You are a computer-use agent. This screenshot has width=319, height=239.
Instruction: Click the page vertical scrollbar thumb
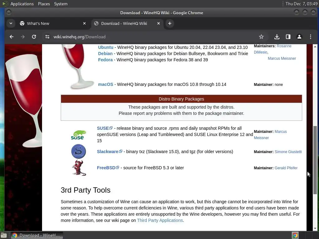pos(315,160)
